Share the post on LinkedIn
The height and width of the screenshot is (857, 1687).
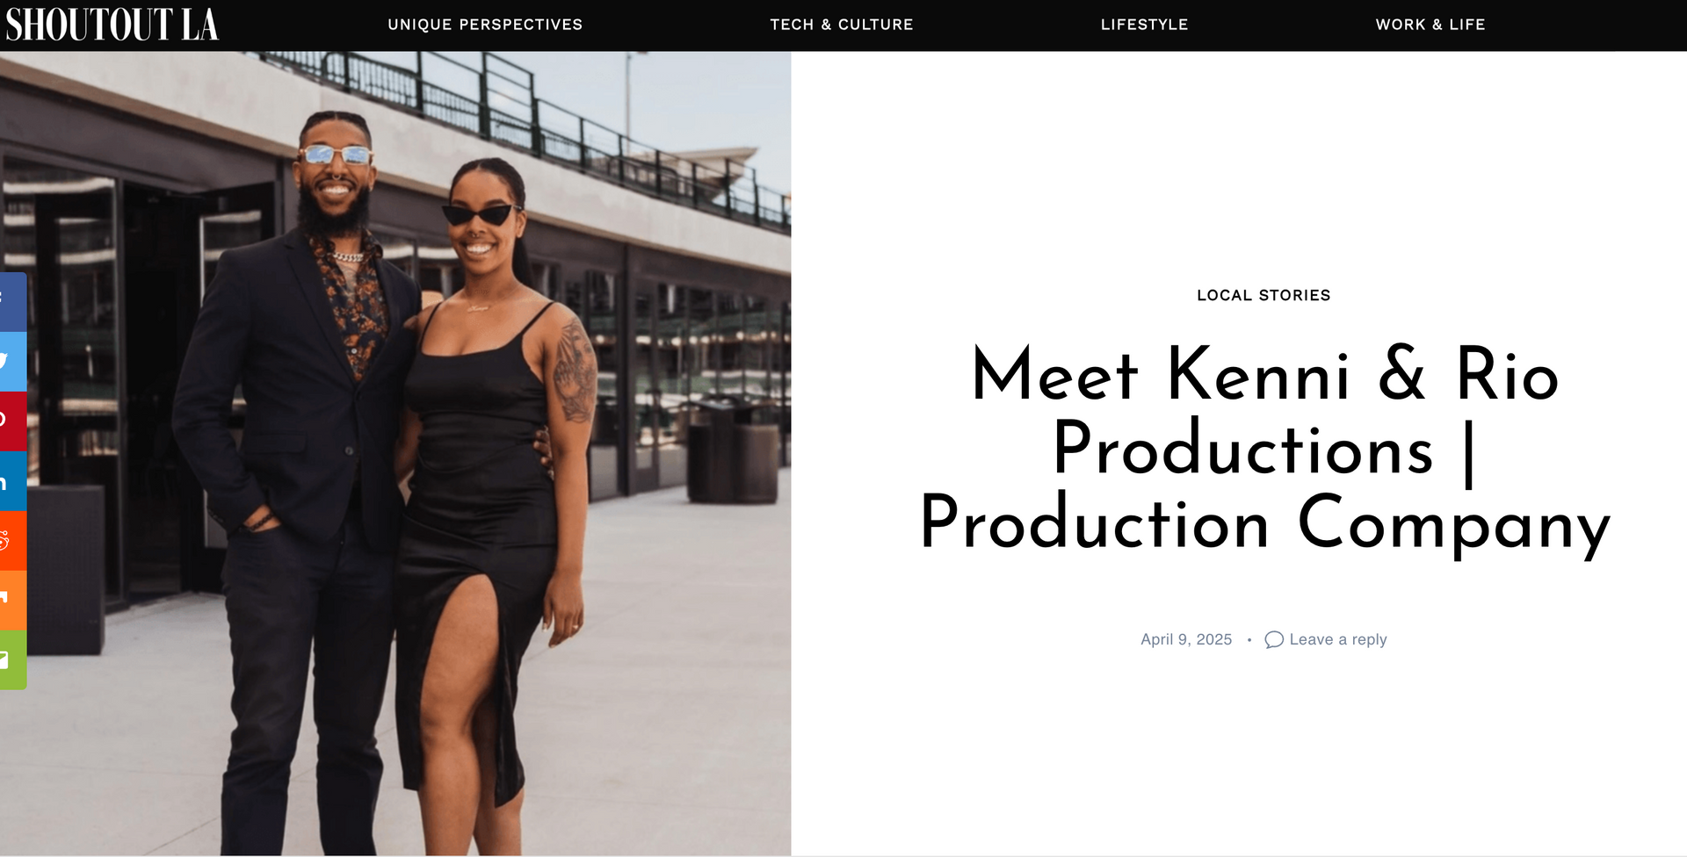click(x=12, y=481)
